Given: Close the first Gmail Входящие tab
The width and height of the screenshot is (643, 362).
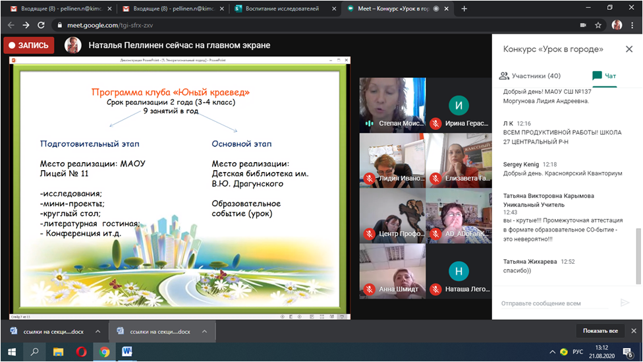Looking at the screenshot, I should coord(109,9).
